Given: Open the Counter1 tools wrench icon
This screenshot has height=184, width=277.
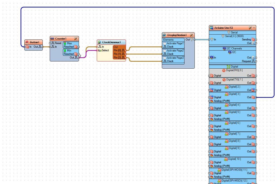Looking at the screenshot, I should pyautogui.click(x=76, y=38).
